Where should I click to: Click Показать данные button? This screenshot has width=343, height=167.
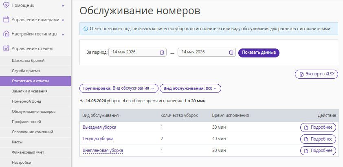259,53
